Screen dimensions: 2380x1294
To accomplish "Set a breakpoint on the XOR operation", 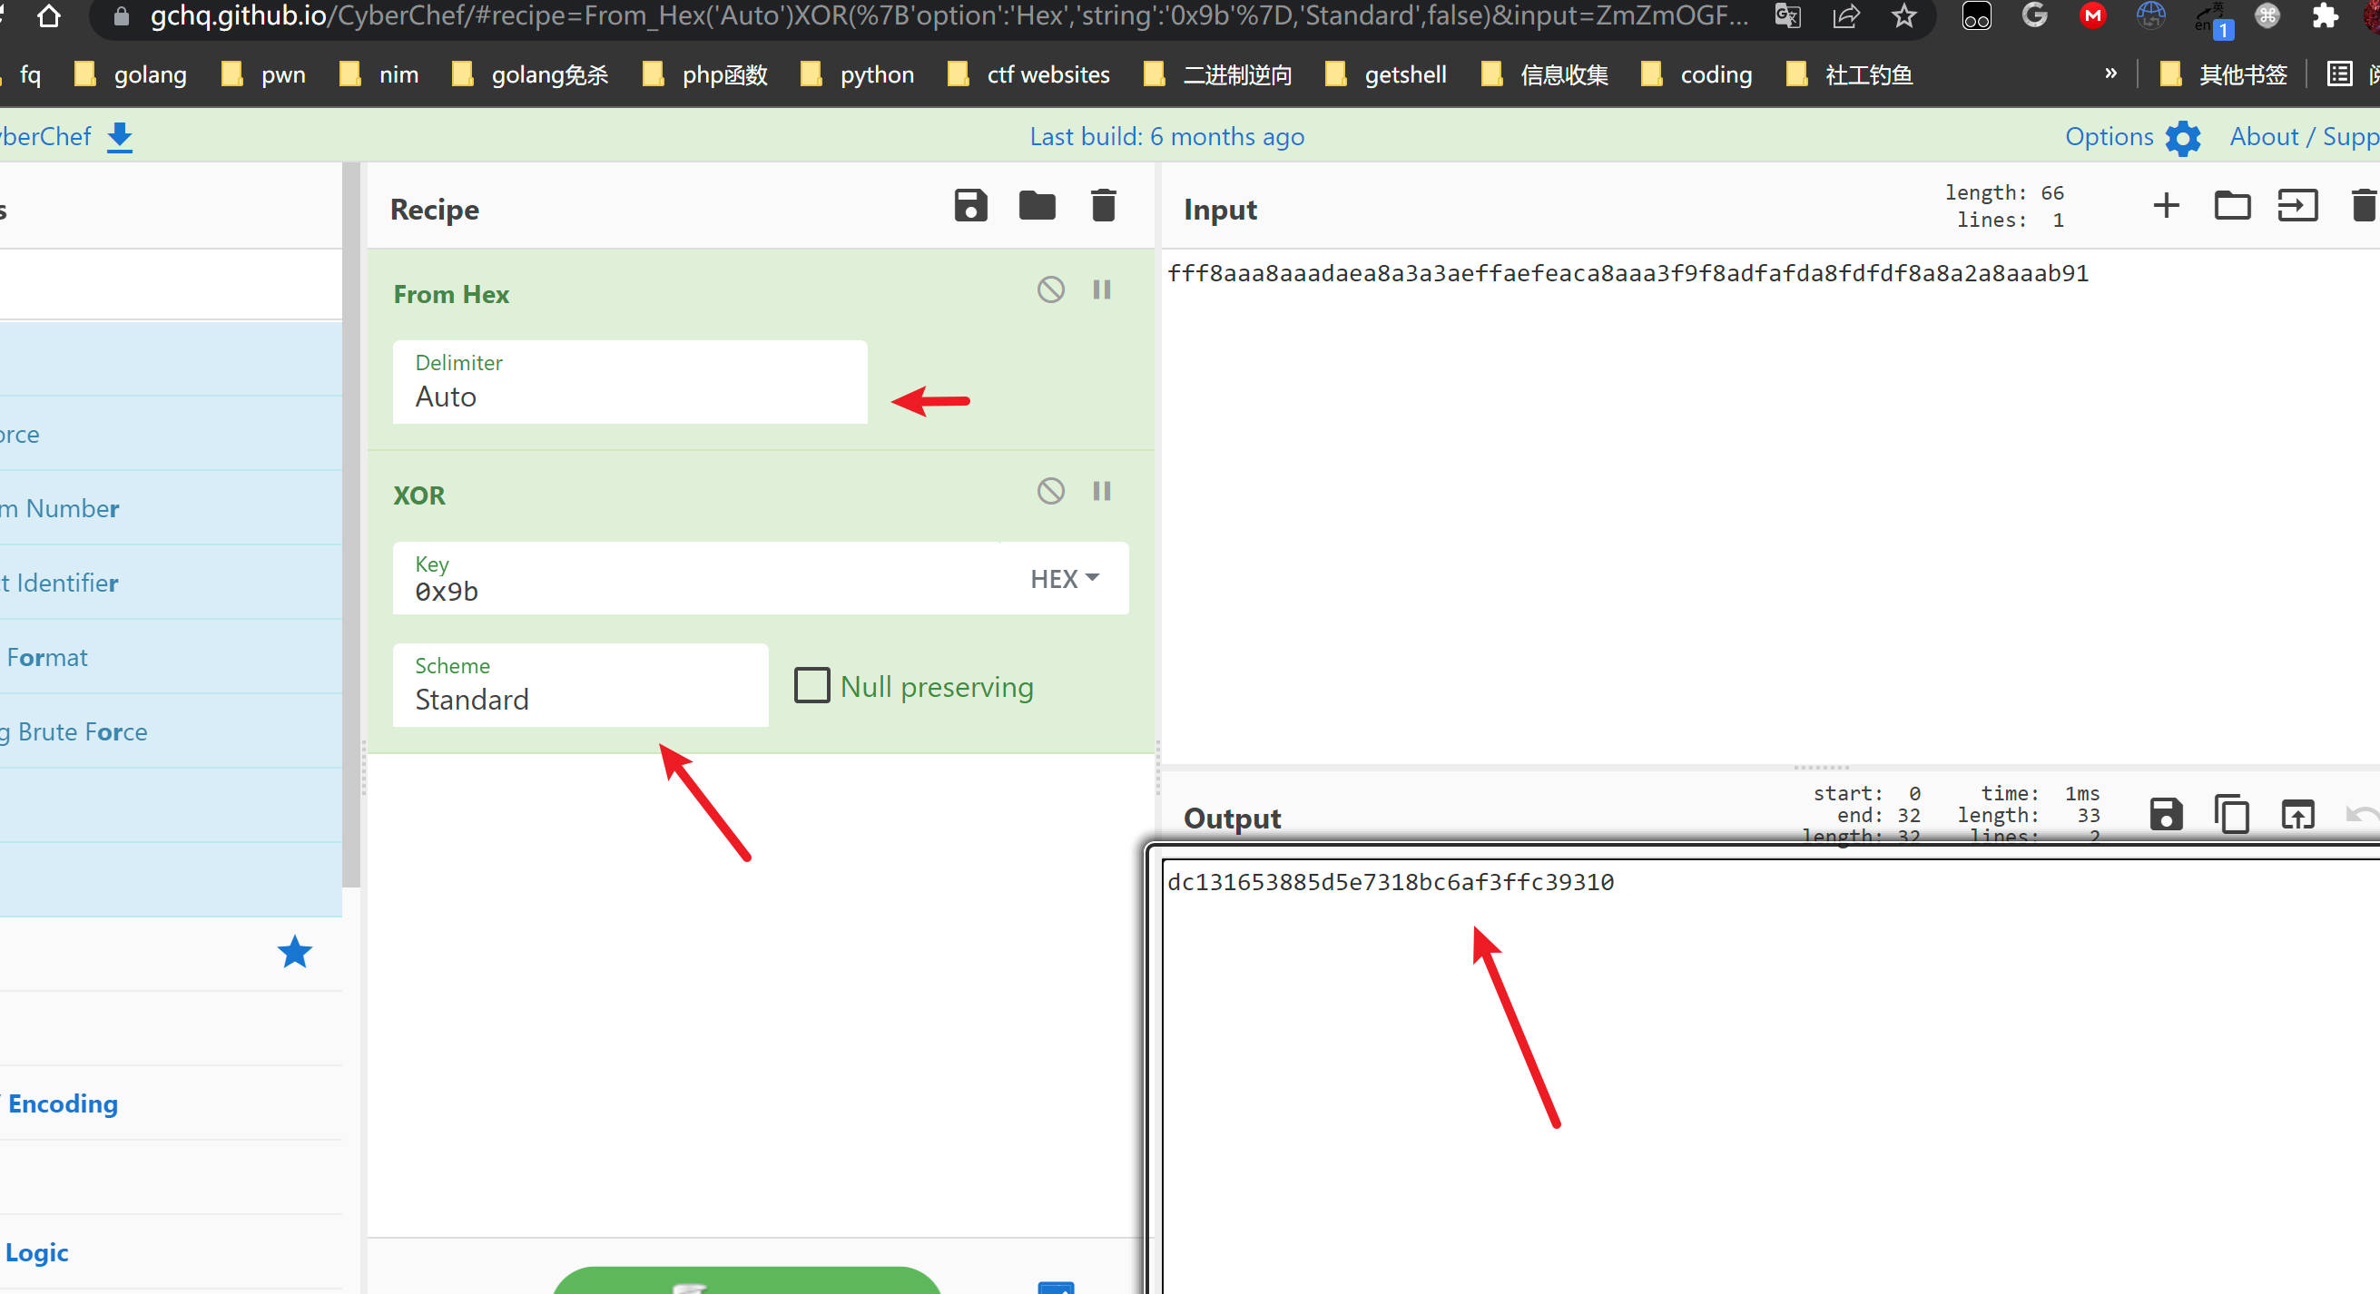I will tap(1101, 491).
